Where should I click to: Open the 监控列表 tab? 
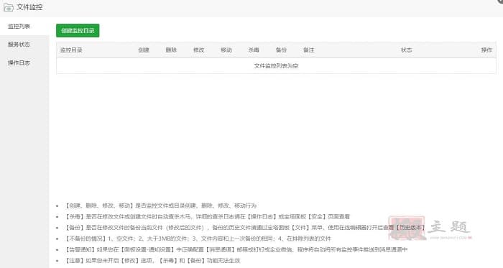tap(19, 27)
